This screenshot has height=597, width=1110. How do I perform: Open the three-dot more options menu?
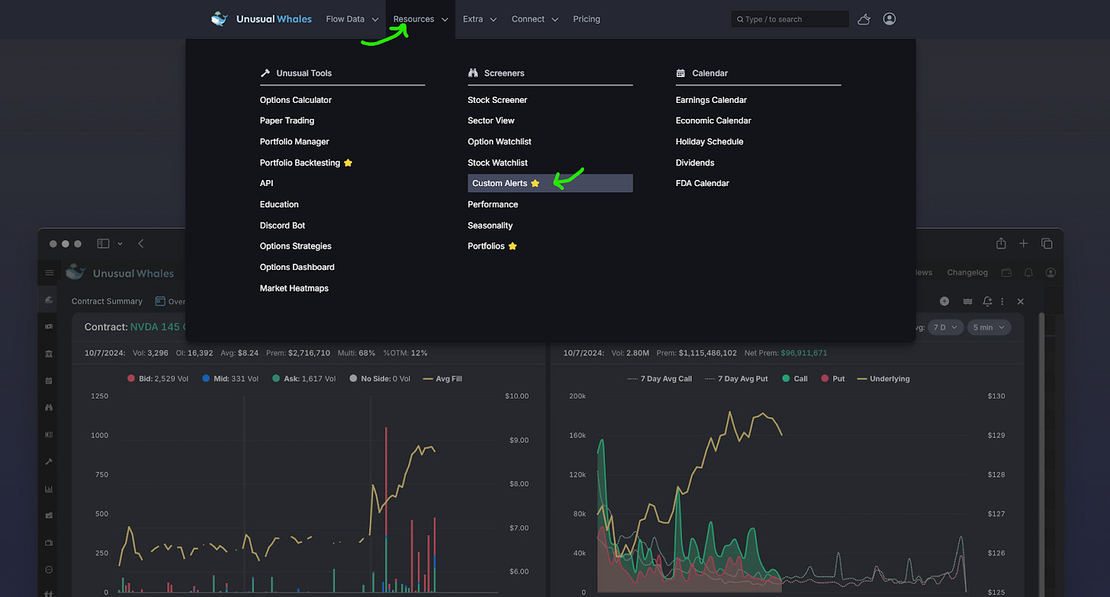(x=1003, y=301)
